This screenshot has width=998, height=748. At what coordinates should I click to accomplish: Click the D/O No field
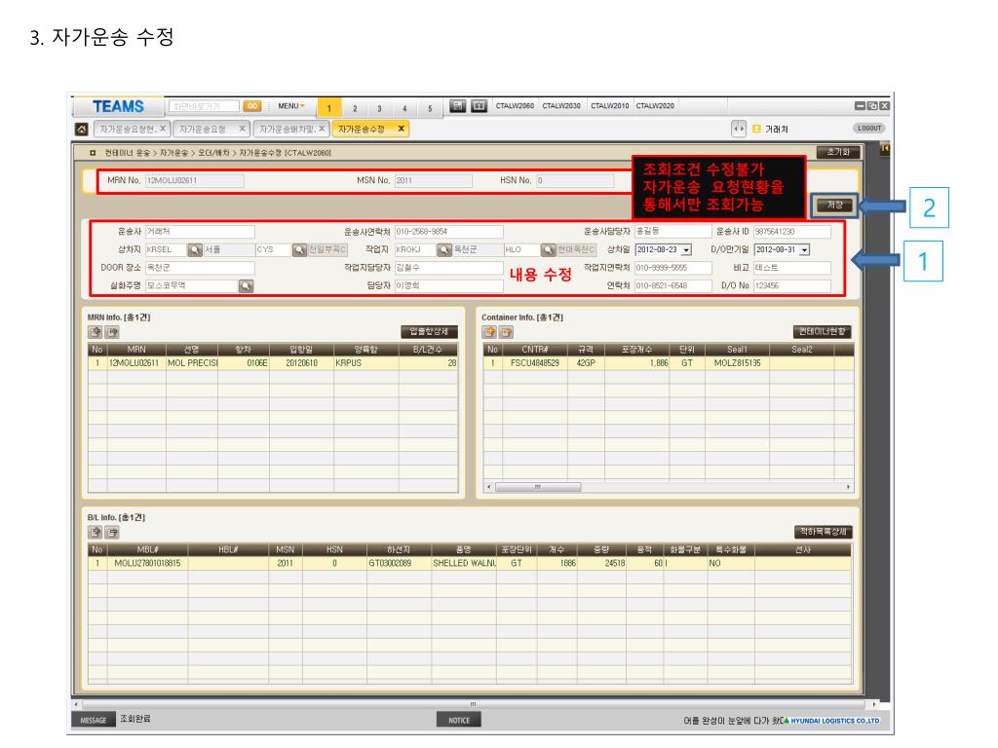click(x=792, y=286)
